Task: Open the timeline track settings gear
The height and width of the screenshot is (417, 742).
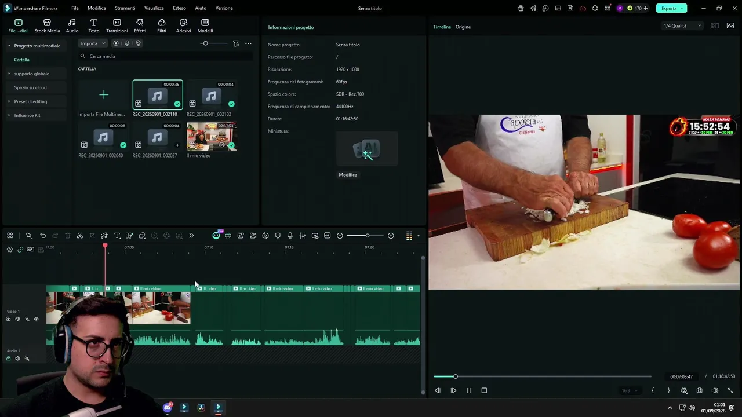Action: point(9,250)
